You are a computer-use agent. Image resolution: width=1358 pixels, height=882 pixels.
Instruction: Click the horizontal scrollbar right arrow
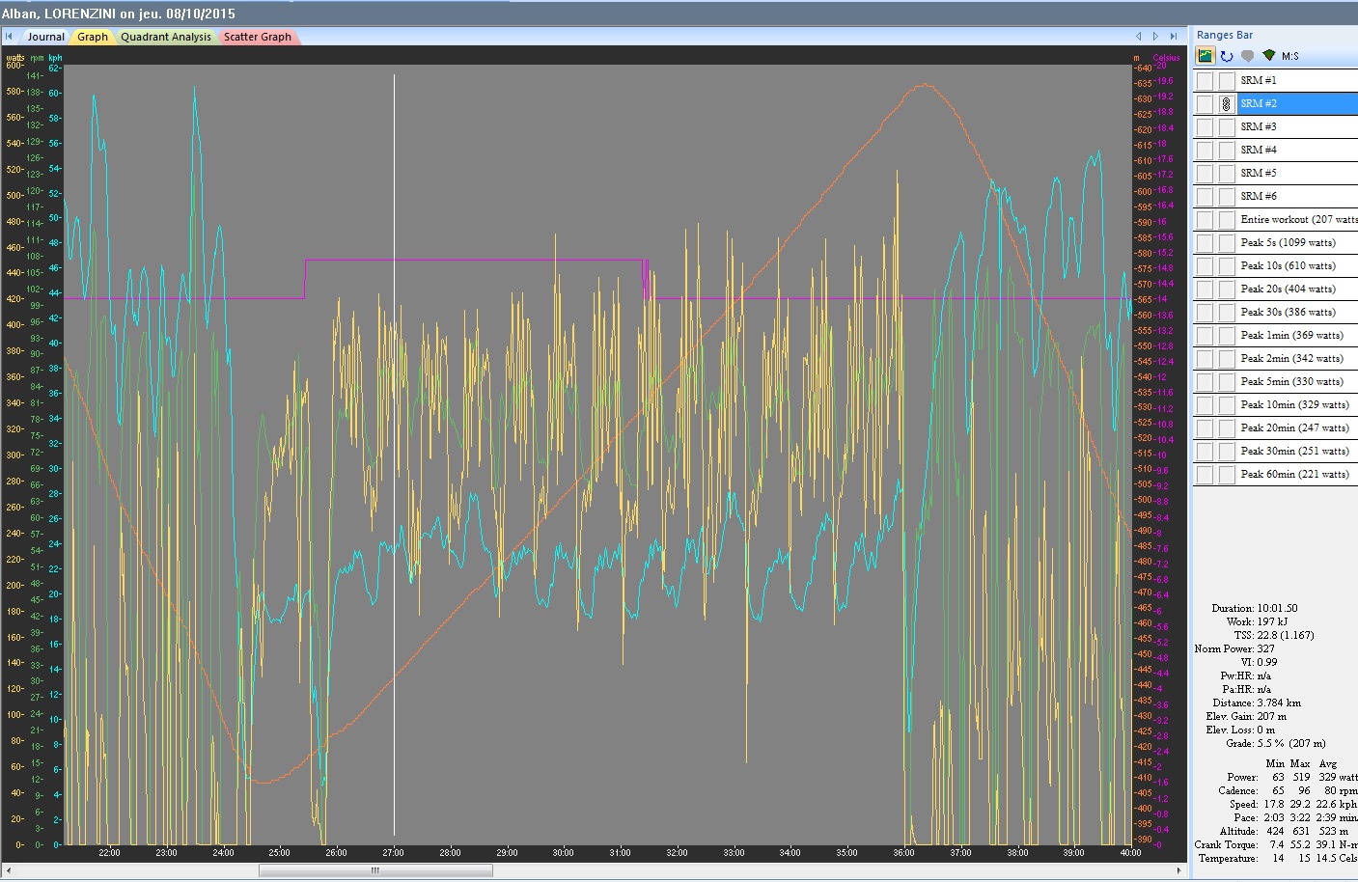click(x=1178, y=870)
